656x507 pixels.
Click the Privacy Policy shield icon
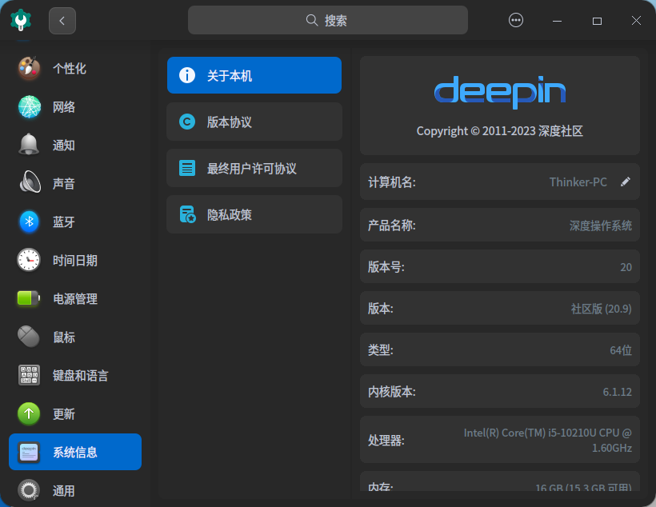pos(187,214)
